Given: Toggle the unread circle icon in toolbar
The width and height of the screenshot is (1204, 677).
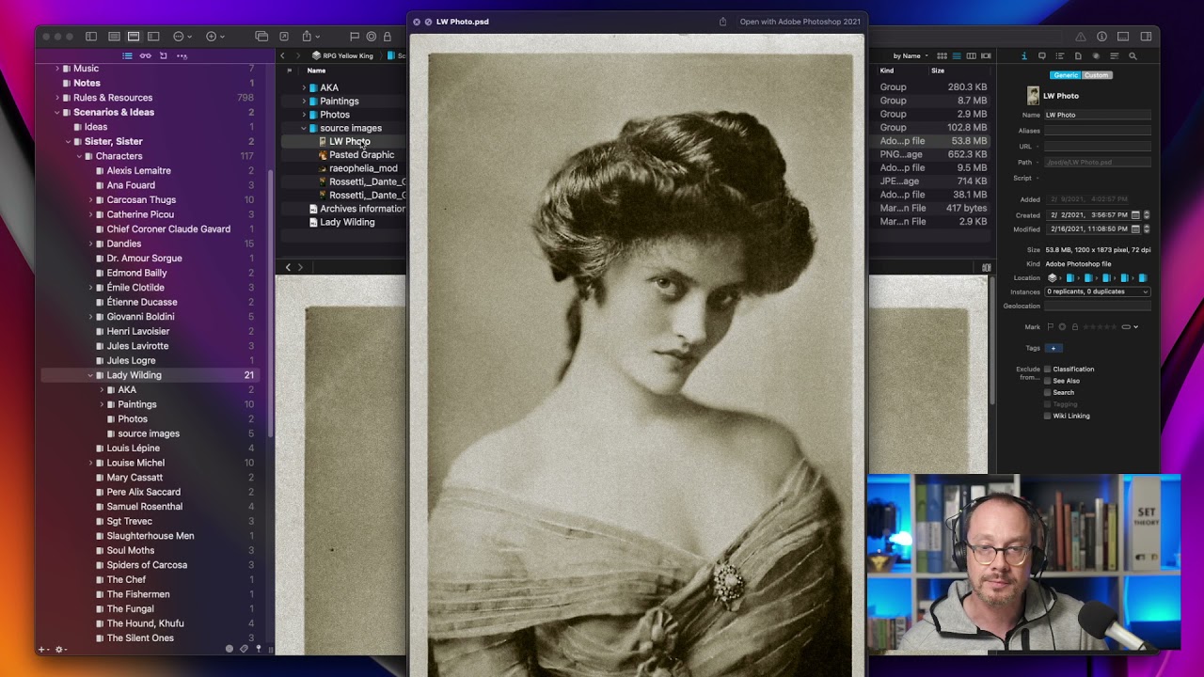Looking at the screenshot, I should [372, 37].
